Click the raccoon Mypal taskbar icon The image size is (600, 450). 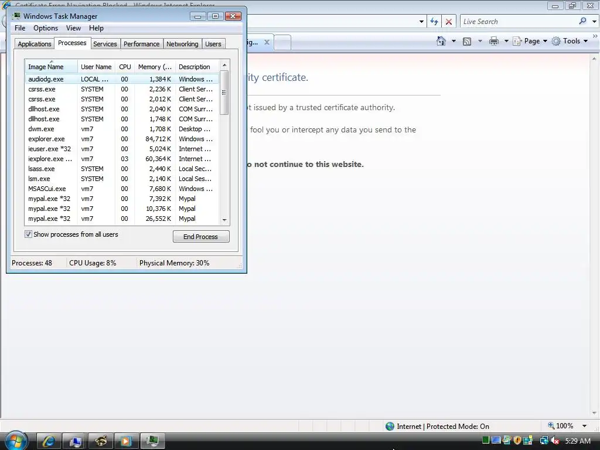coord(101,441)
